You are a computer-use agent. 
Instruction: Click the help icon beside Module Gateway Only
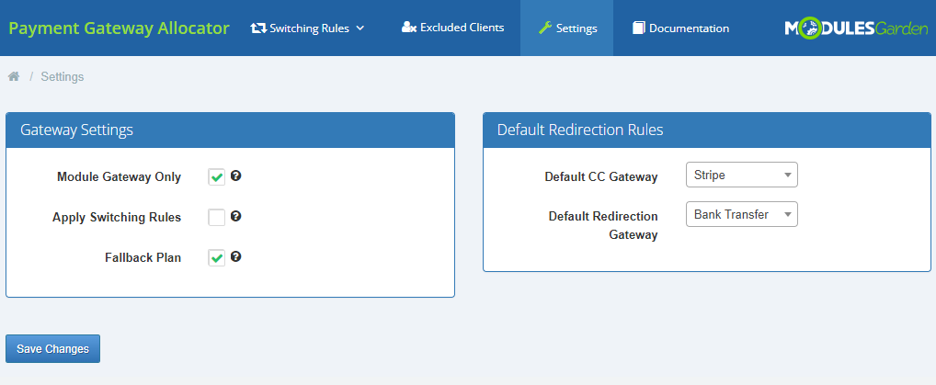235,176
